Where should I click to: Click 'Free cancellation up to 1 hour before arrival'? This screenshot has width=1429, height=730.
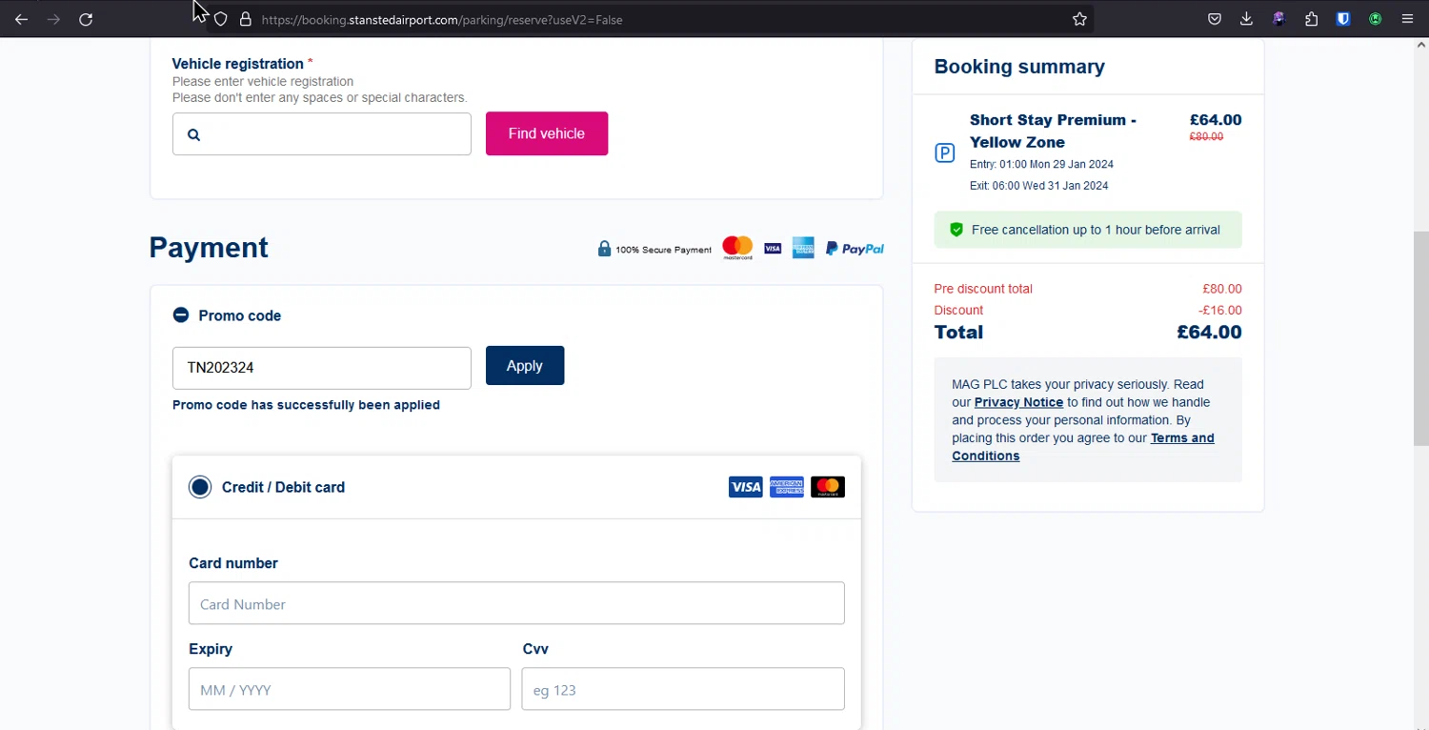(1096, 230)
